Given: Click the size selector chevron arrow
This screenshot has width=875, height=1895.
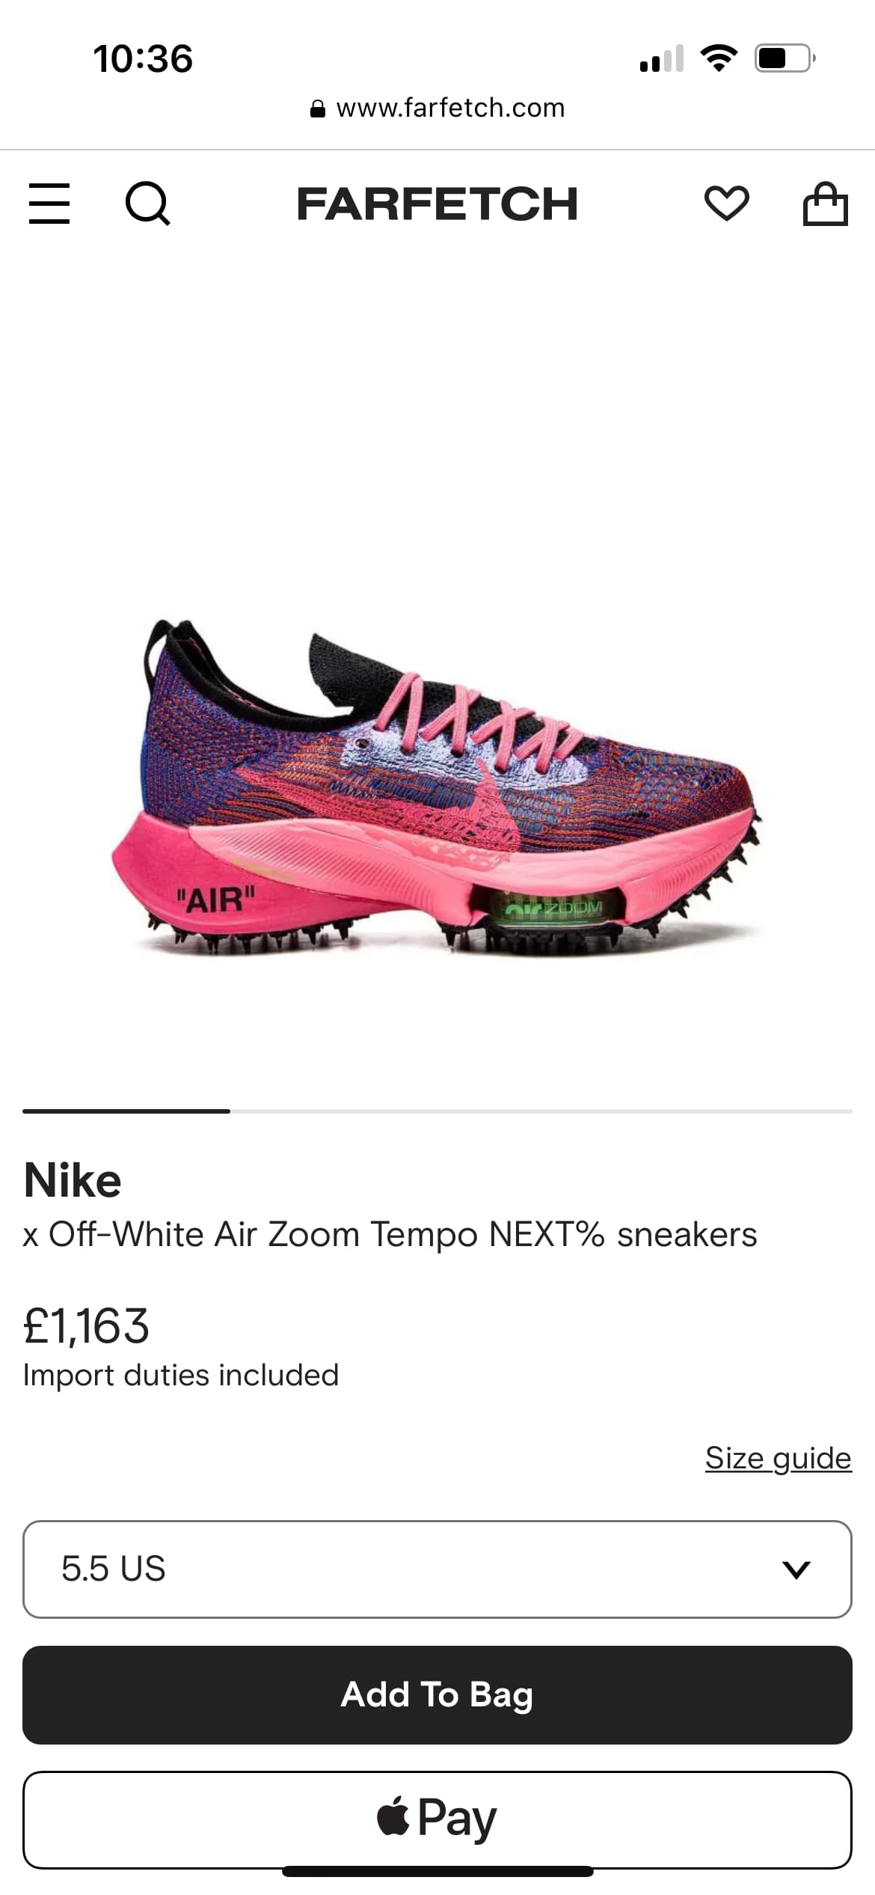Looking at the screenshot, I should click(796, 1569).
